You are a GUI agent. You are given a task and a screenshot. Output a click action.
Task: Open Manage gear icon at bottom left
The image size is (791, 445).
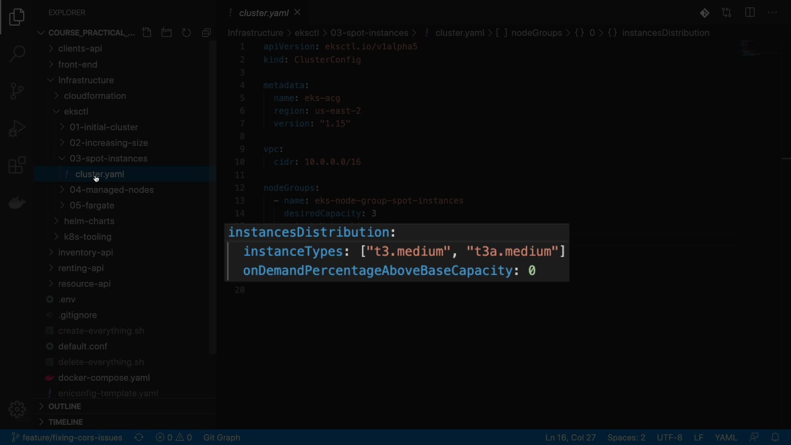click(17, 409)
